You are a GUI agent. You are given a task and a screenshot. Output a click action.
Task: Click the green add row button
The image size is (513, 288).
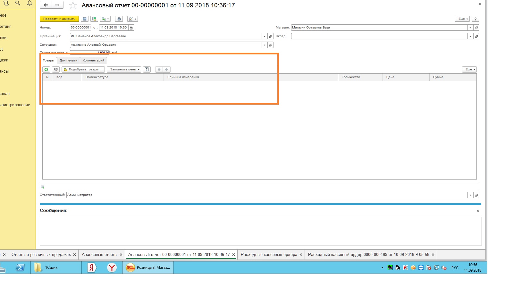pyautogui.click(x=46, y=69)
